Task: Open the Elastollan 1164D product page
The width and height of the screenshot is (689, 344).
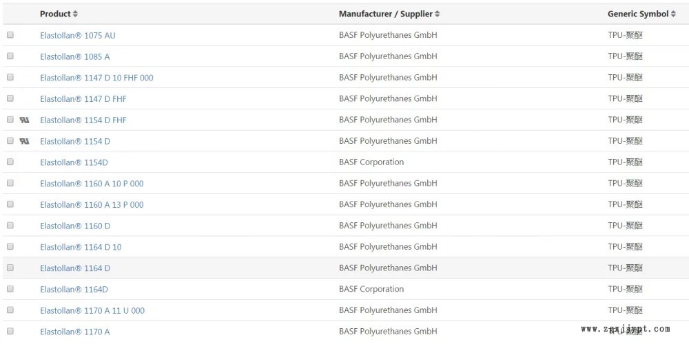Action: [74, 289]
